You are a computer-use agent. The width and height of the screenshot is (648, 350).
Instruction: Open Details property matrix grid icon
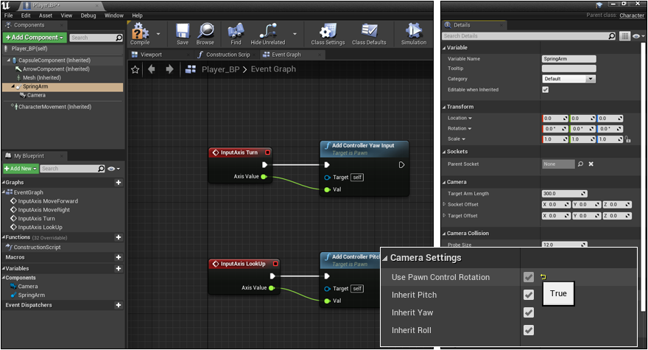pyautogui.click(x=624, y=36)
